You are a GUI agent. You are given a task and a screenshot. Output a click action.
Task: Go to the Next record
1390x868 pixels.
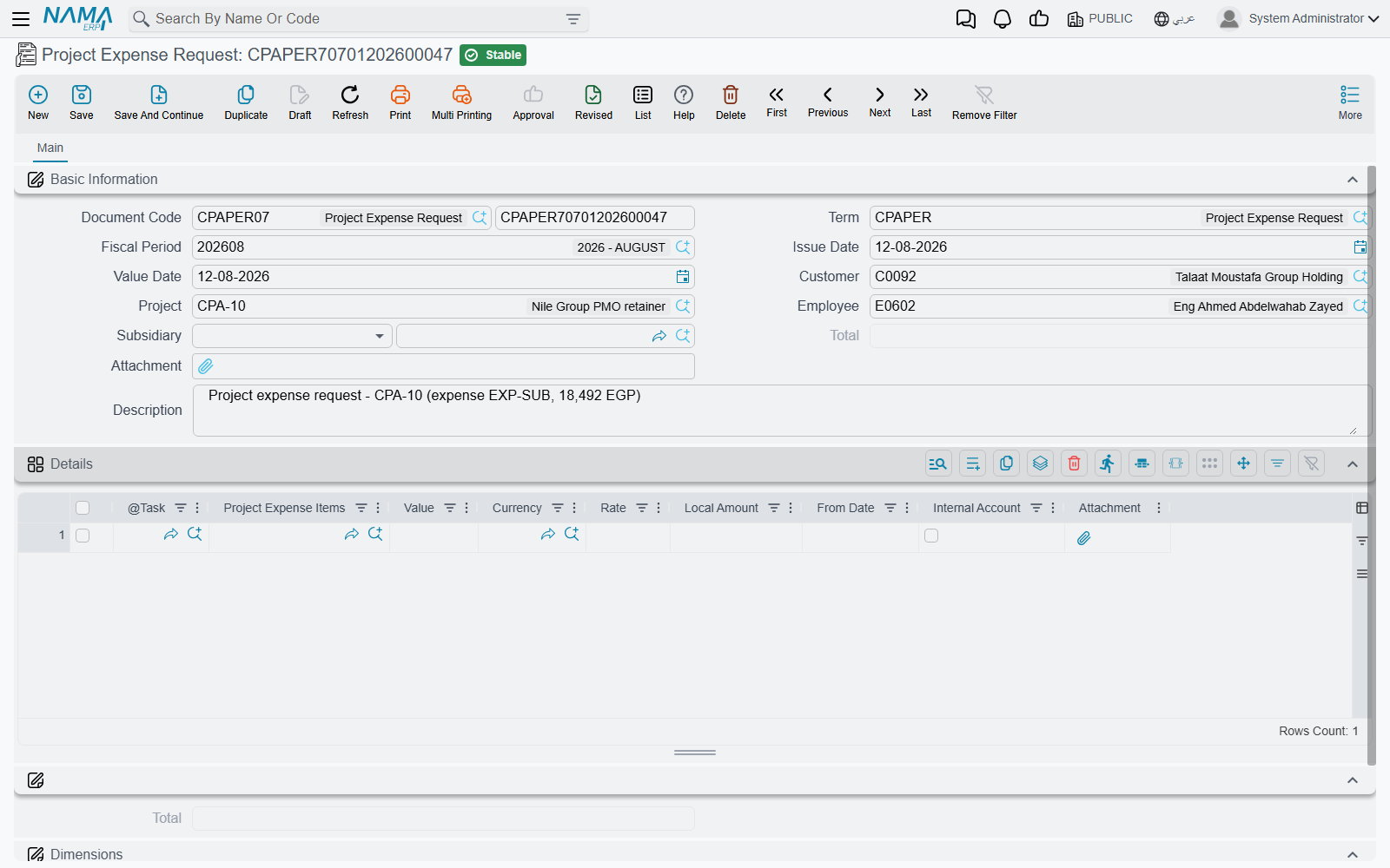[880, 102]
